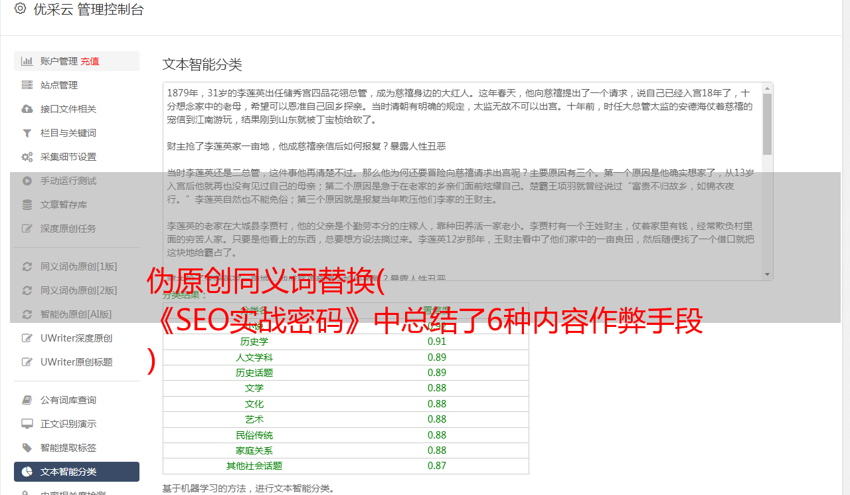Click the 文化 category cell
Viewport: 850px width, 495px height.
pyautogui.click(x=254, y=404)
